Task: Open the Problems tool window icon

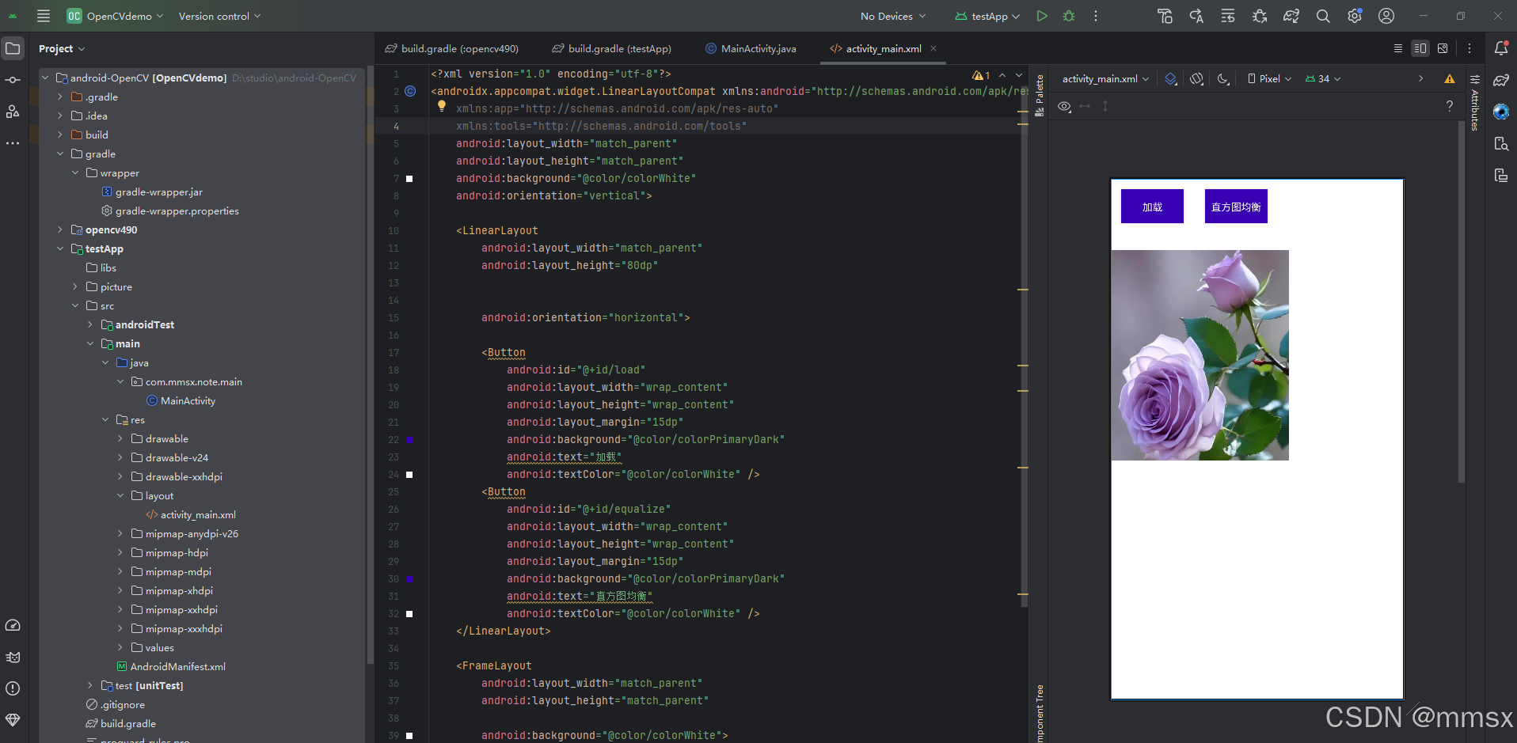Action: [13, 688]
